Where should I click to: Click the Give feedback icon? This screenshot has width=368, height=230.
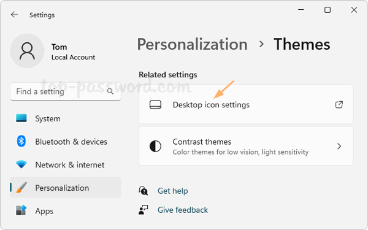(x=143, y=210)
